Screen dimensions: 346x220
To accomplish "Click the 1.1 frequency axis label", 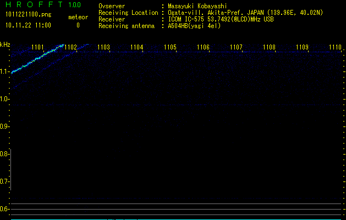I will tap(4, 71).
